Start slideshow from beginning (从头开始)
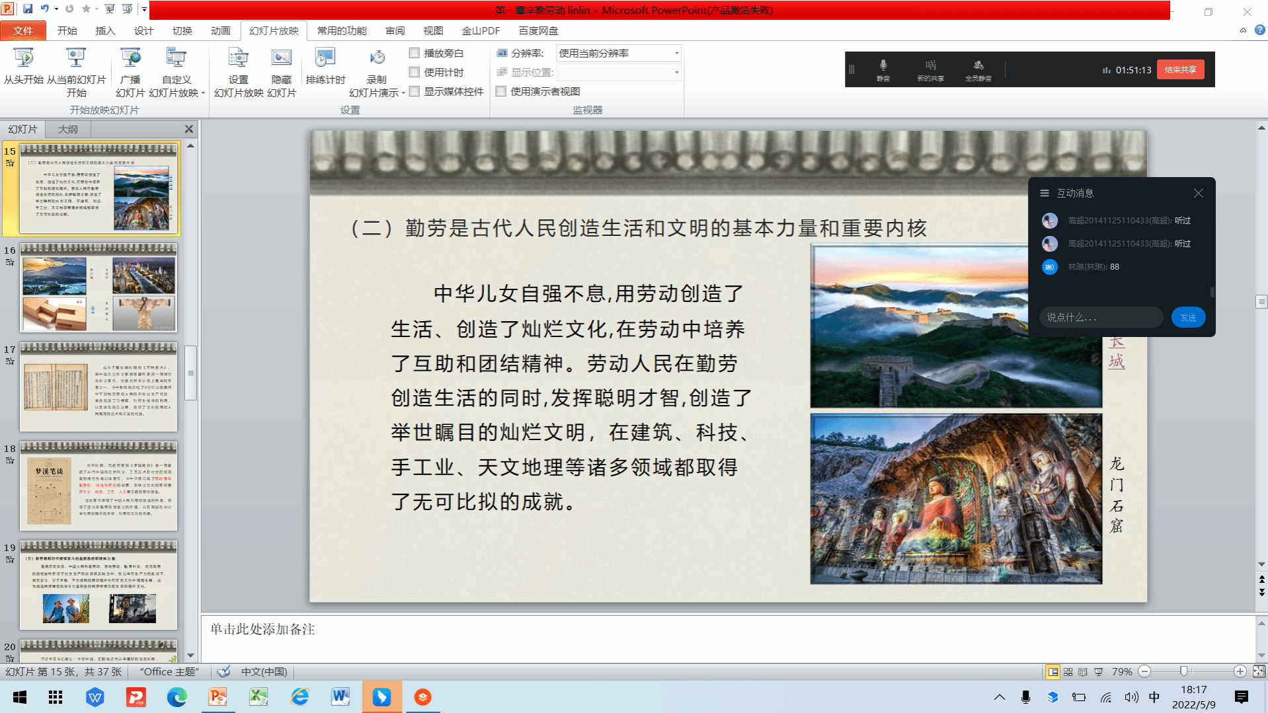 (x=24, y=66)
